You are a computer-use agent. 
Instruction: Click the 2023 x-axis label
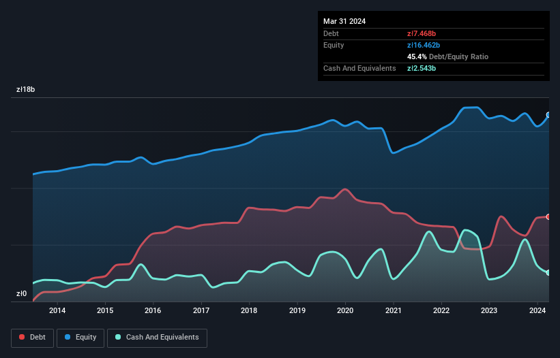(489, 310)
